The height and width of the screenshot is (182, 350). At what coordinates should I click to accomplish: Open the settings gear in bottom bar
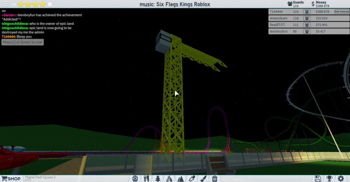341,179
